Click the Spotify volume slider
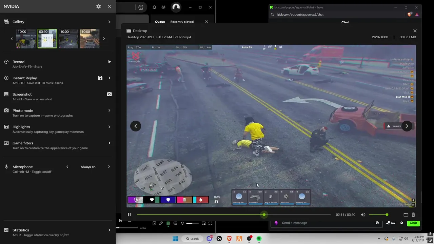 (193, 223)
